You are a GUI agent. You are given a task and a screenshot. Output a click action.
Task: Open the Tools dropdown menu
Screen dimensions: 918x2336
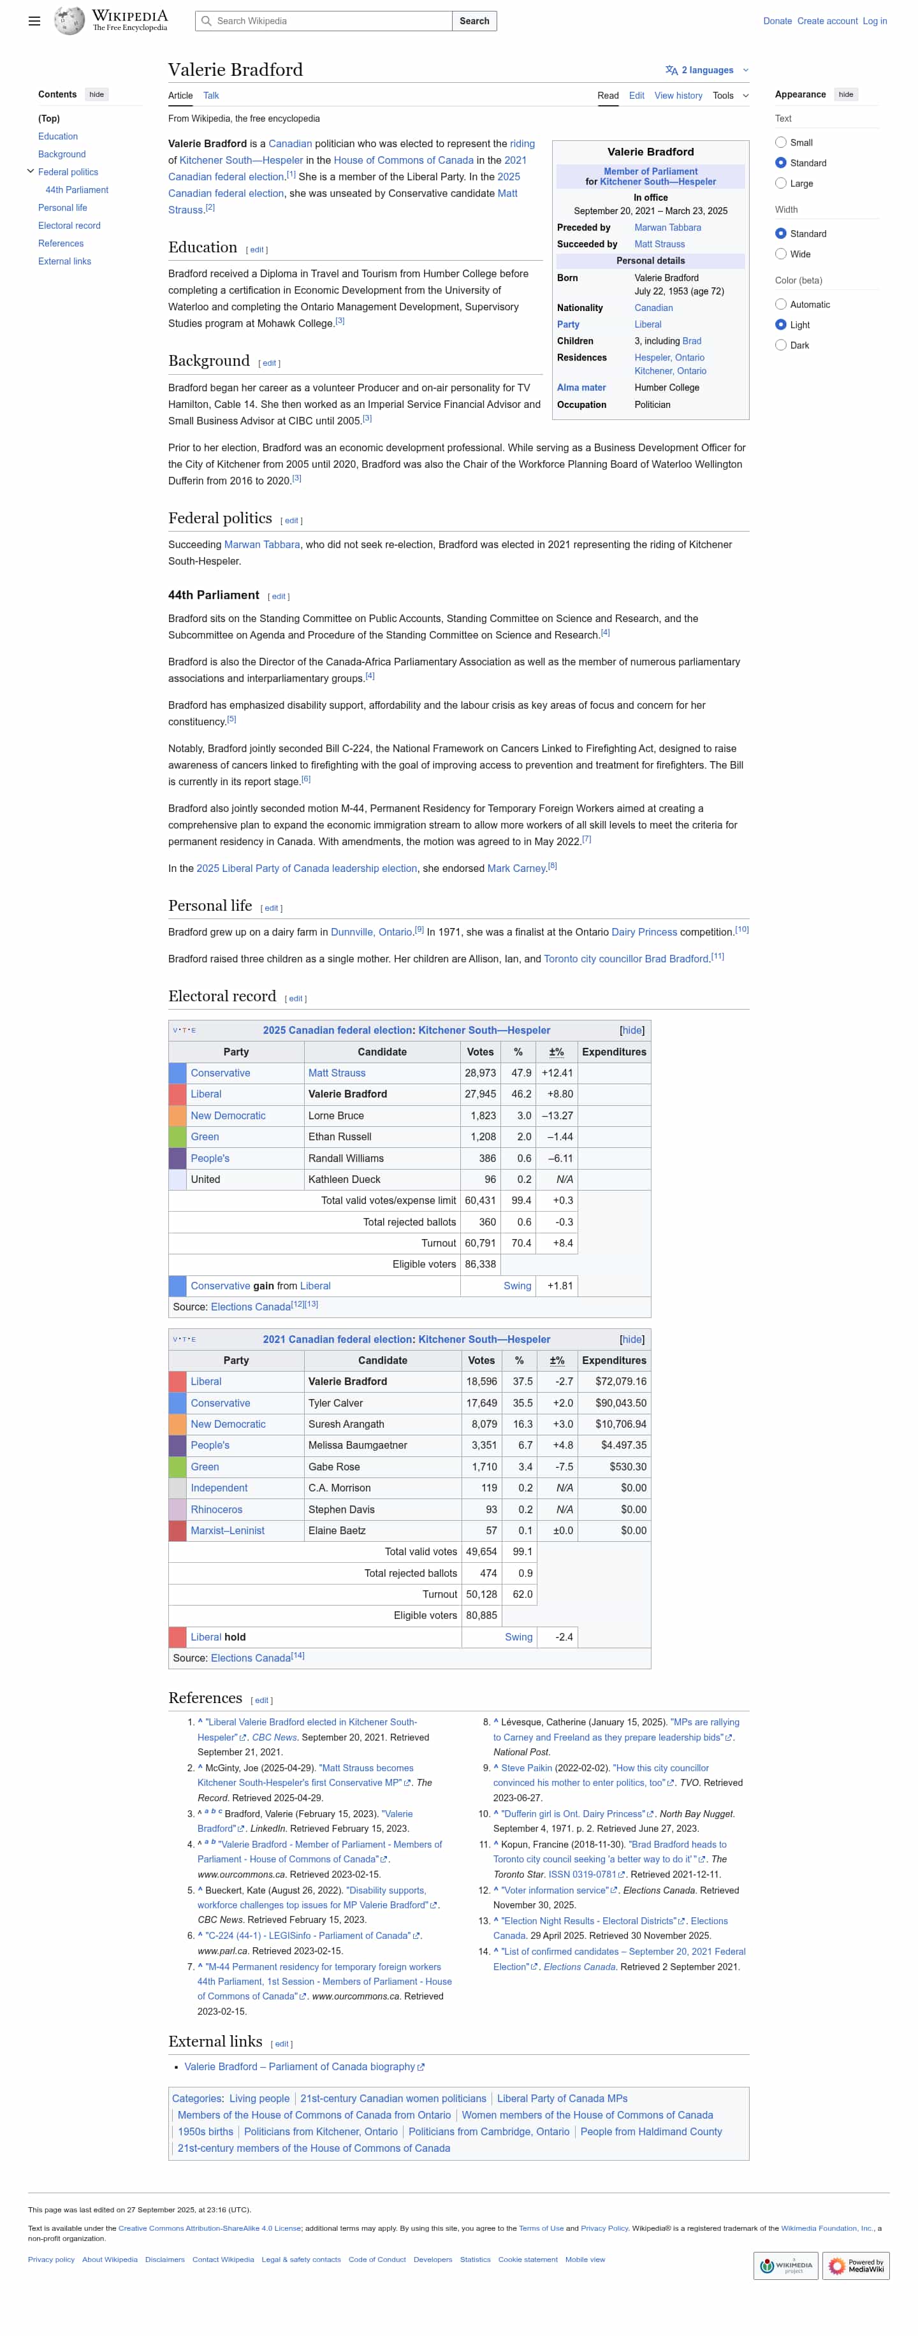coord(730,95)
